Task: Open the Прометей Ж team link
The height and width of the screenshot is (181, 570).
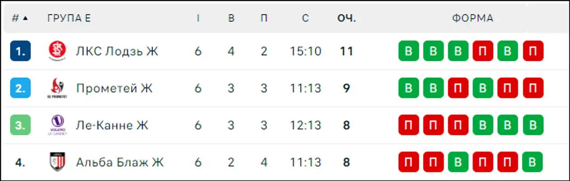Action: click(114, 88)
